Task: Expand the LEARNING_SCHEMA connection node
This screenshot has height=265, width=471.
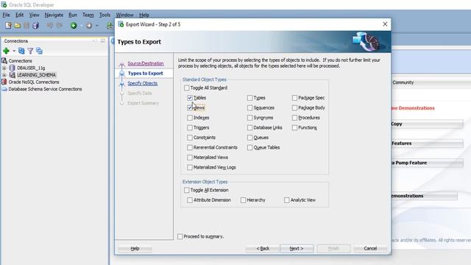Action: click(x=4, y=75)
